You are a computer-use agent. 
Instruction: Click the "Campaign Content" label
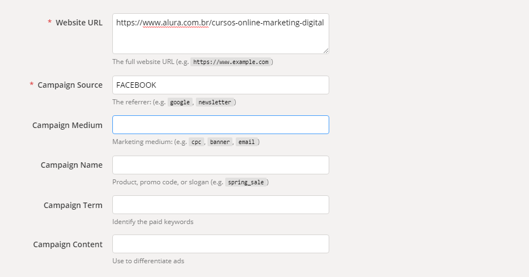68,244
